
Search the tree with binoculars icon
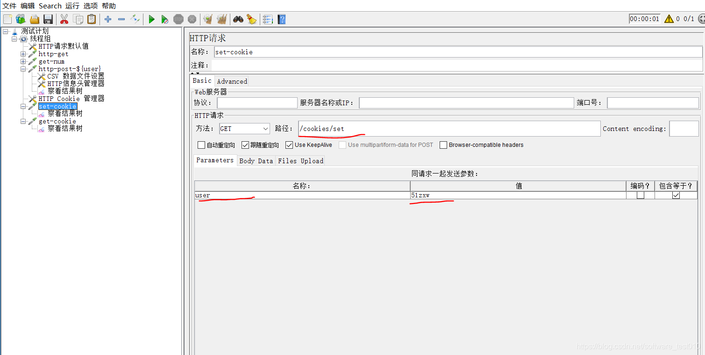(x=238, y=19)
